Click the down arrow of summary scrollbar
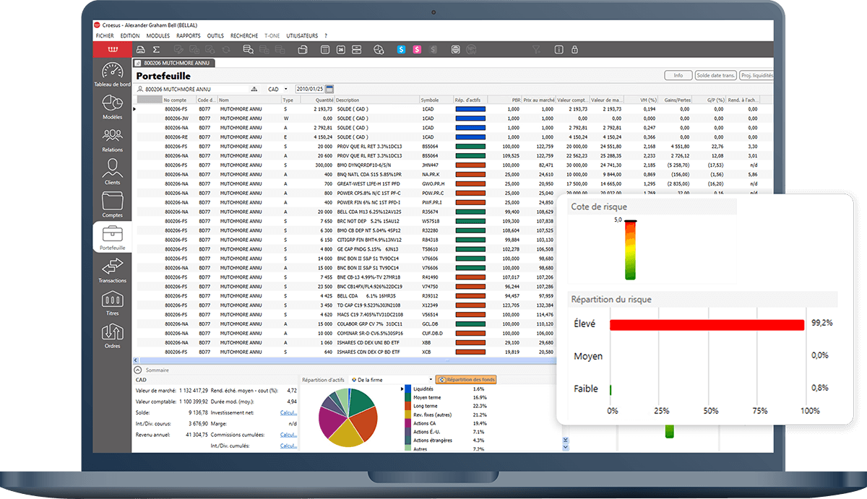This screenshot has height=499, width=867. pyautogui.click(x=566, y=448)
